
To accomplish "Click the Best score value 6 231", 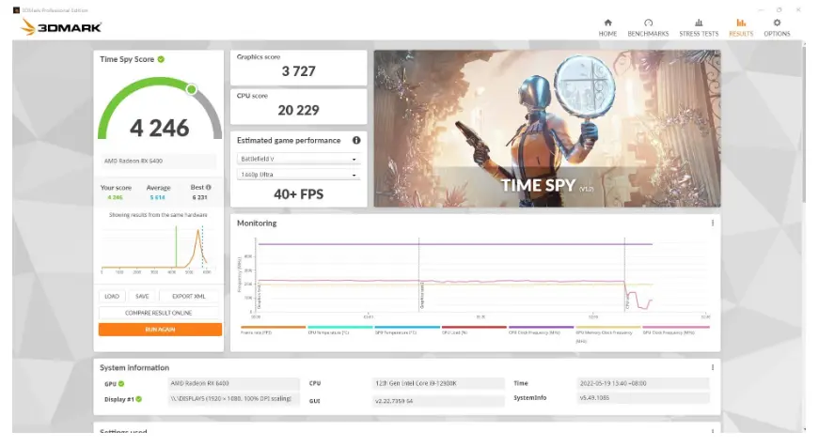I will click(199, 198).
